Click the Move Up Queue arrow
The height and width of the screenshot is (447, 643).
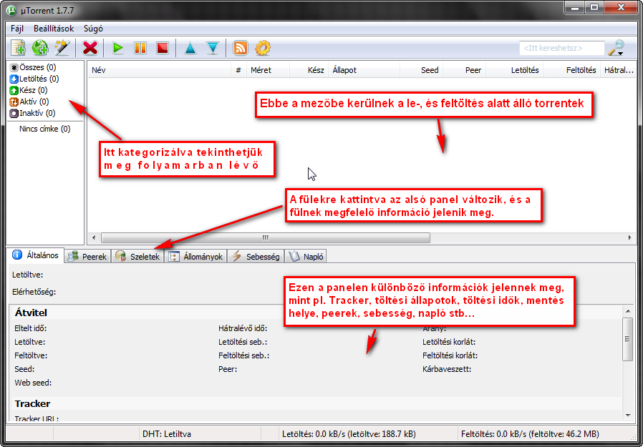[x=190, y=48]
